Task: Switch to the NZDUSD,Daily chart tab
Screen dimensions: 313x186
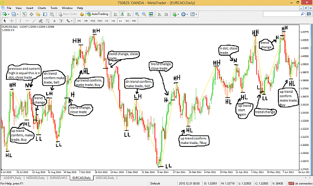Action: point(36,178)
